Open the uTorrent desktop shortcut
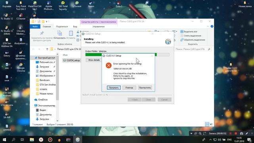The height and width of the screenshot is (143, 254). [x=77, y=5]
